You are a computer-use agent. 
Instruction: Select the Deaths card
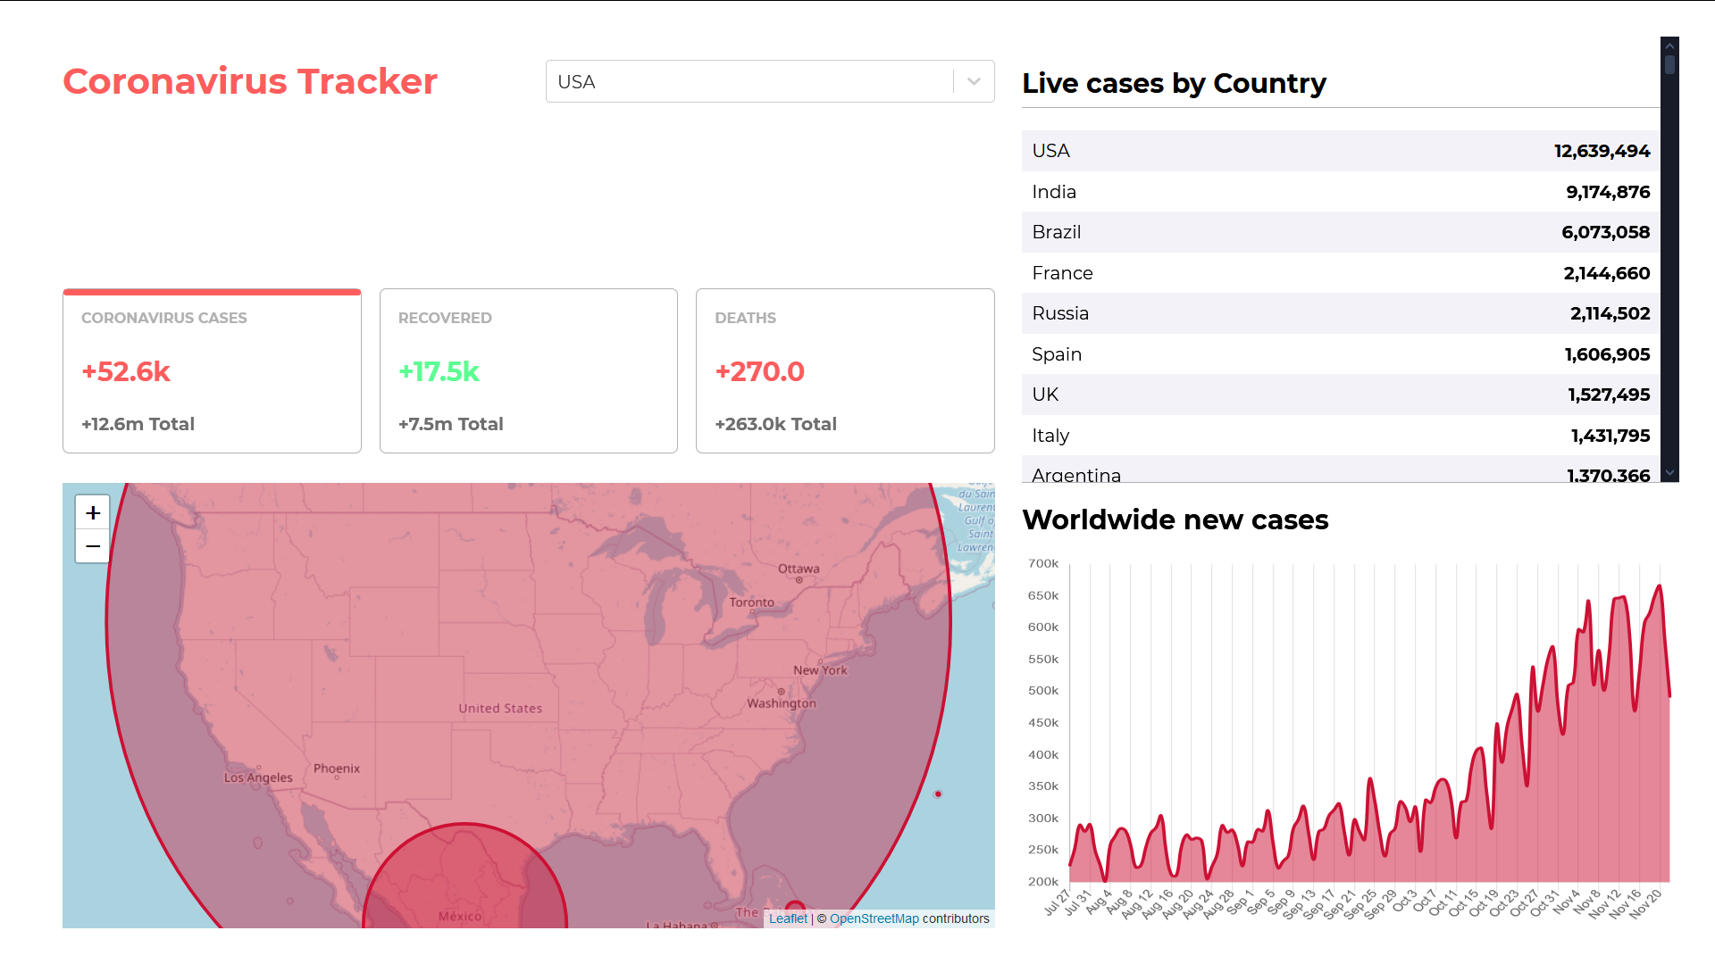pyautogui.click(x=844, y=370)
